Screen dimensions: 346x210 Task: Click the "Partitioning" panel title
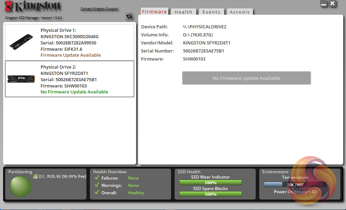tap(20, 171)
